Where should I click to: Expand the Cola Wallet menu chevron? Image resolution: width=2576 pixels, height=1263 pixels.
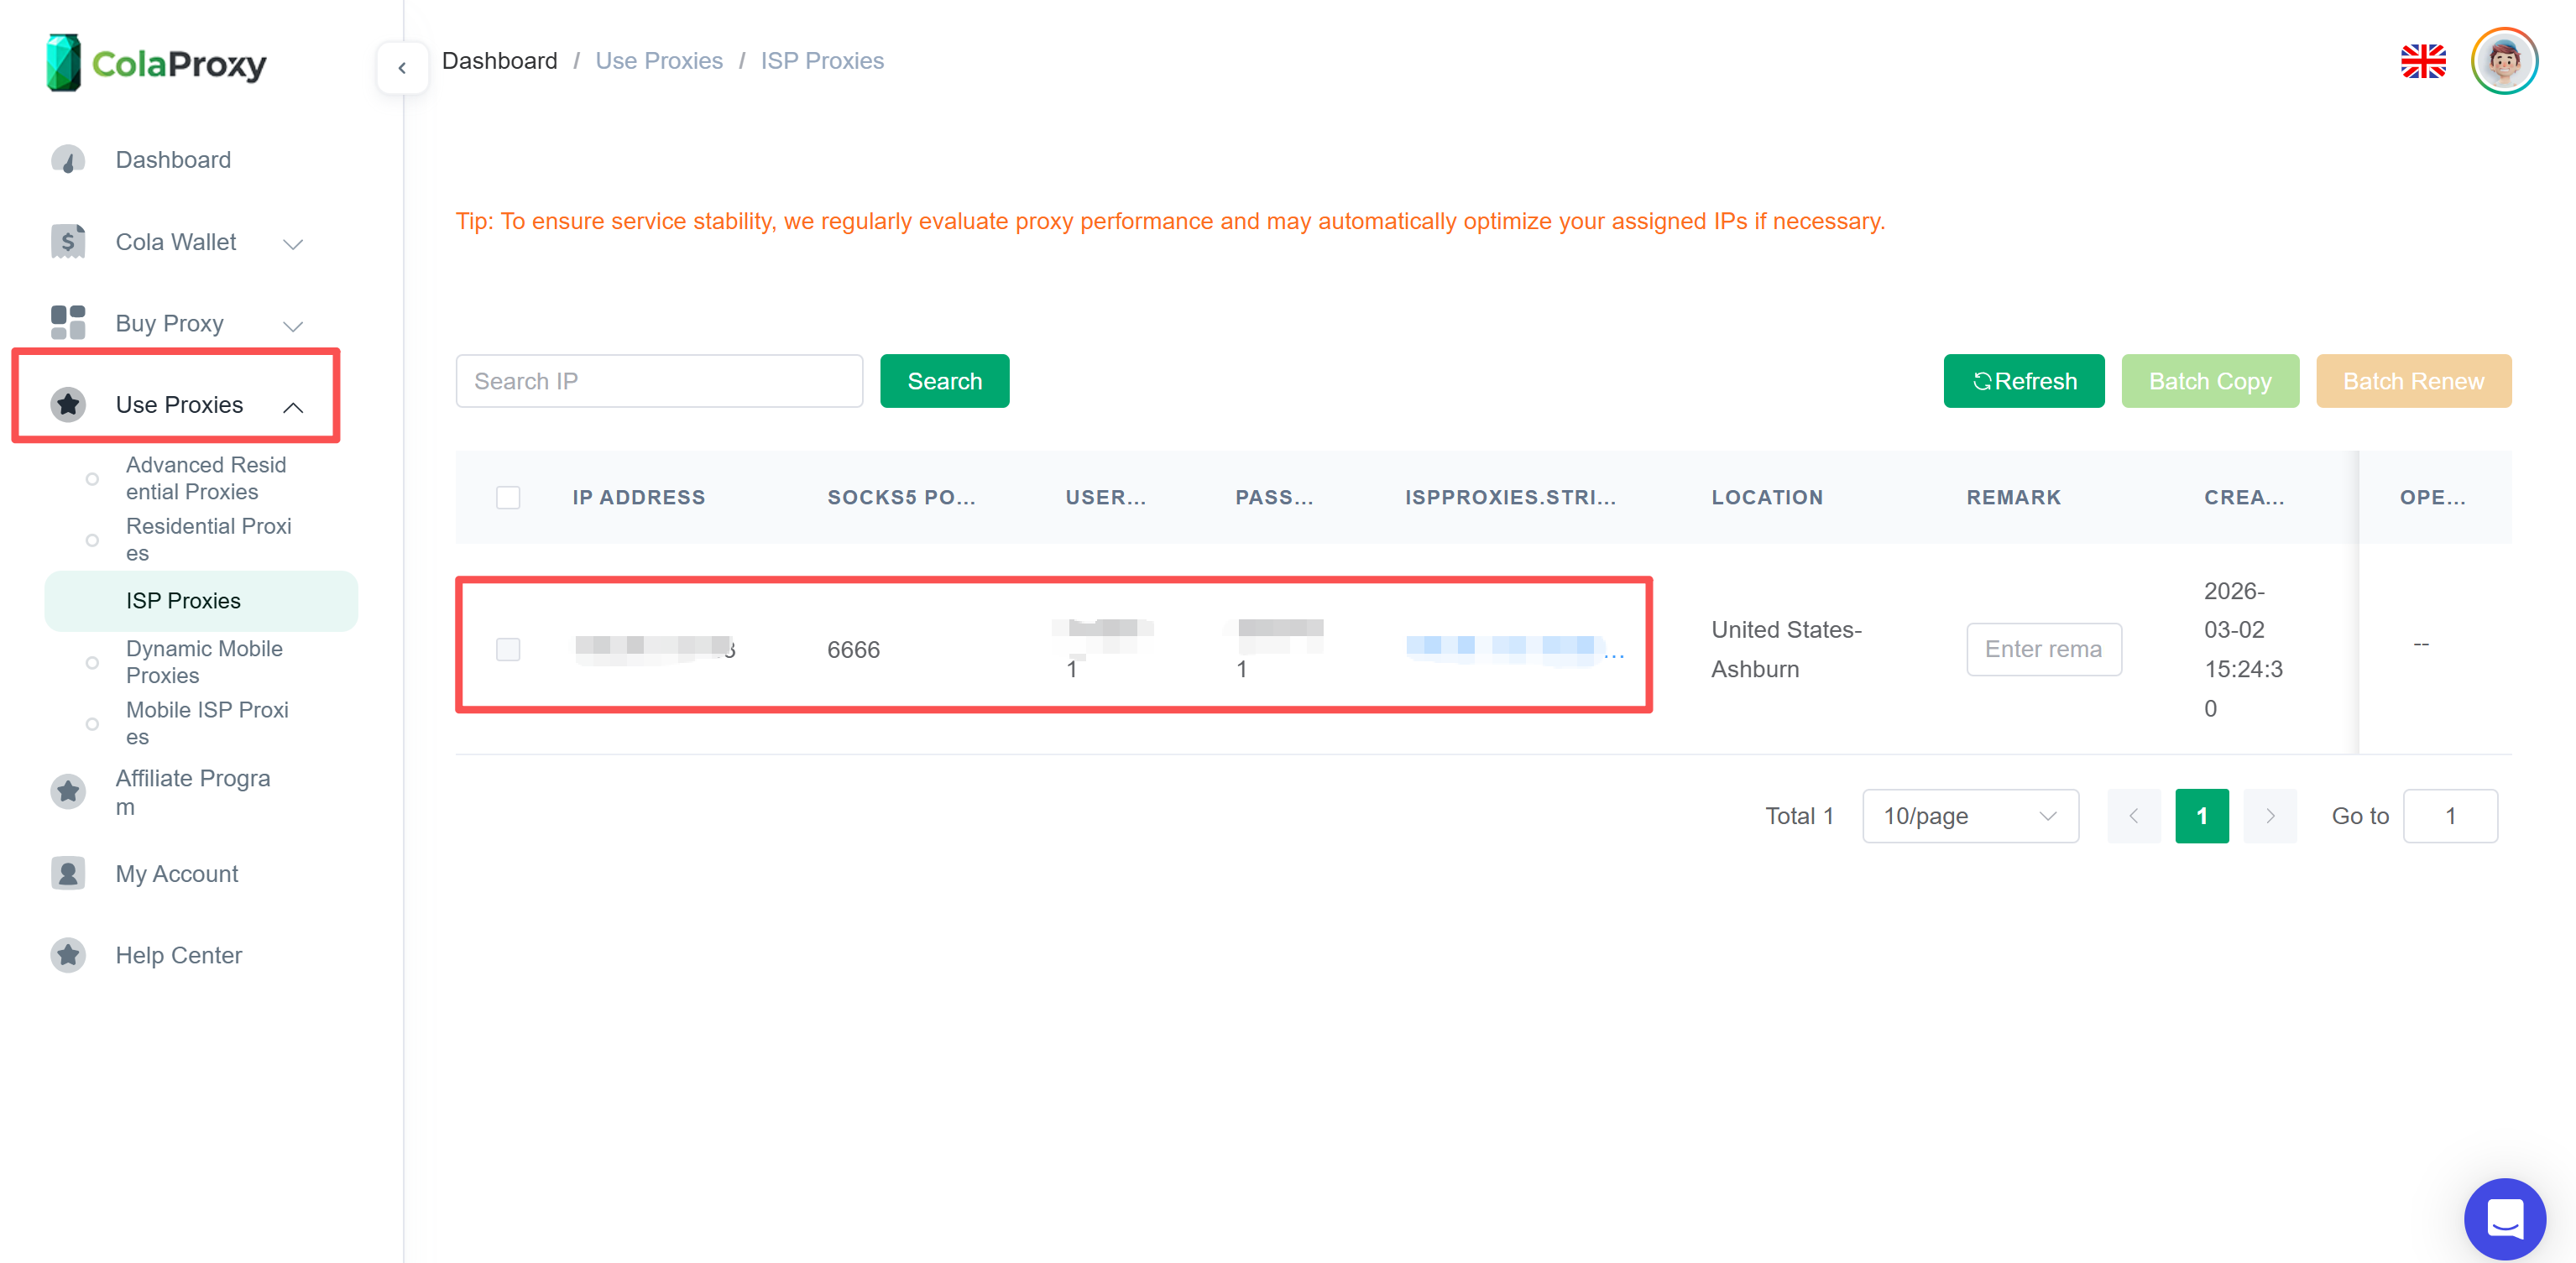293,243
